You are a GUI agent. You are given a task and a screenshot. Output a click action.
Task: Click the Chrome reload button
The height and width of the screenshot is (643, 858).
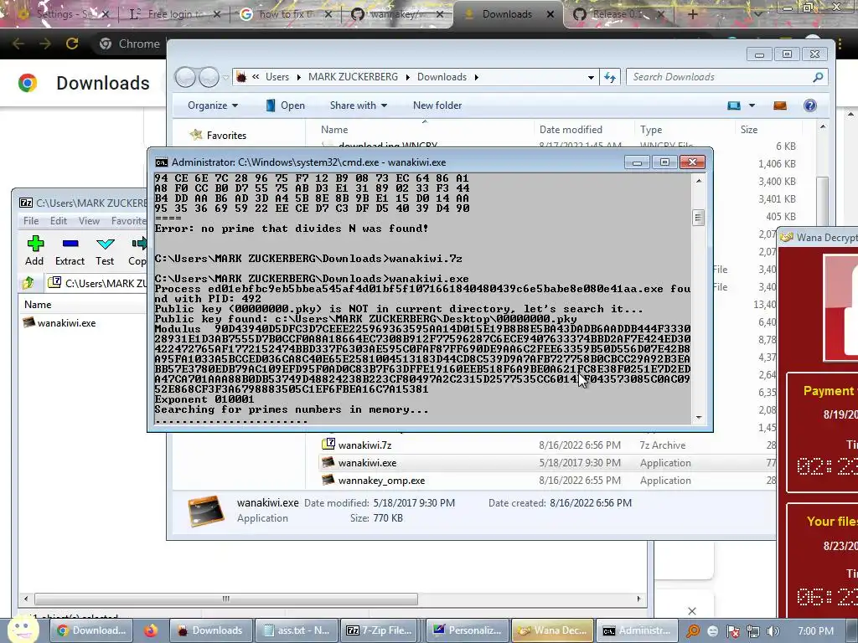(72, 44)
